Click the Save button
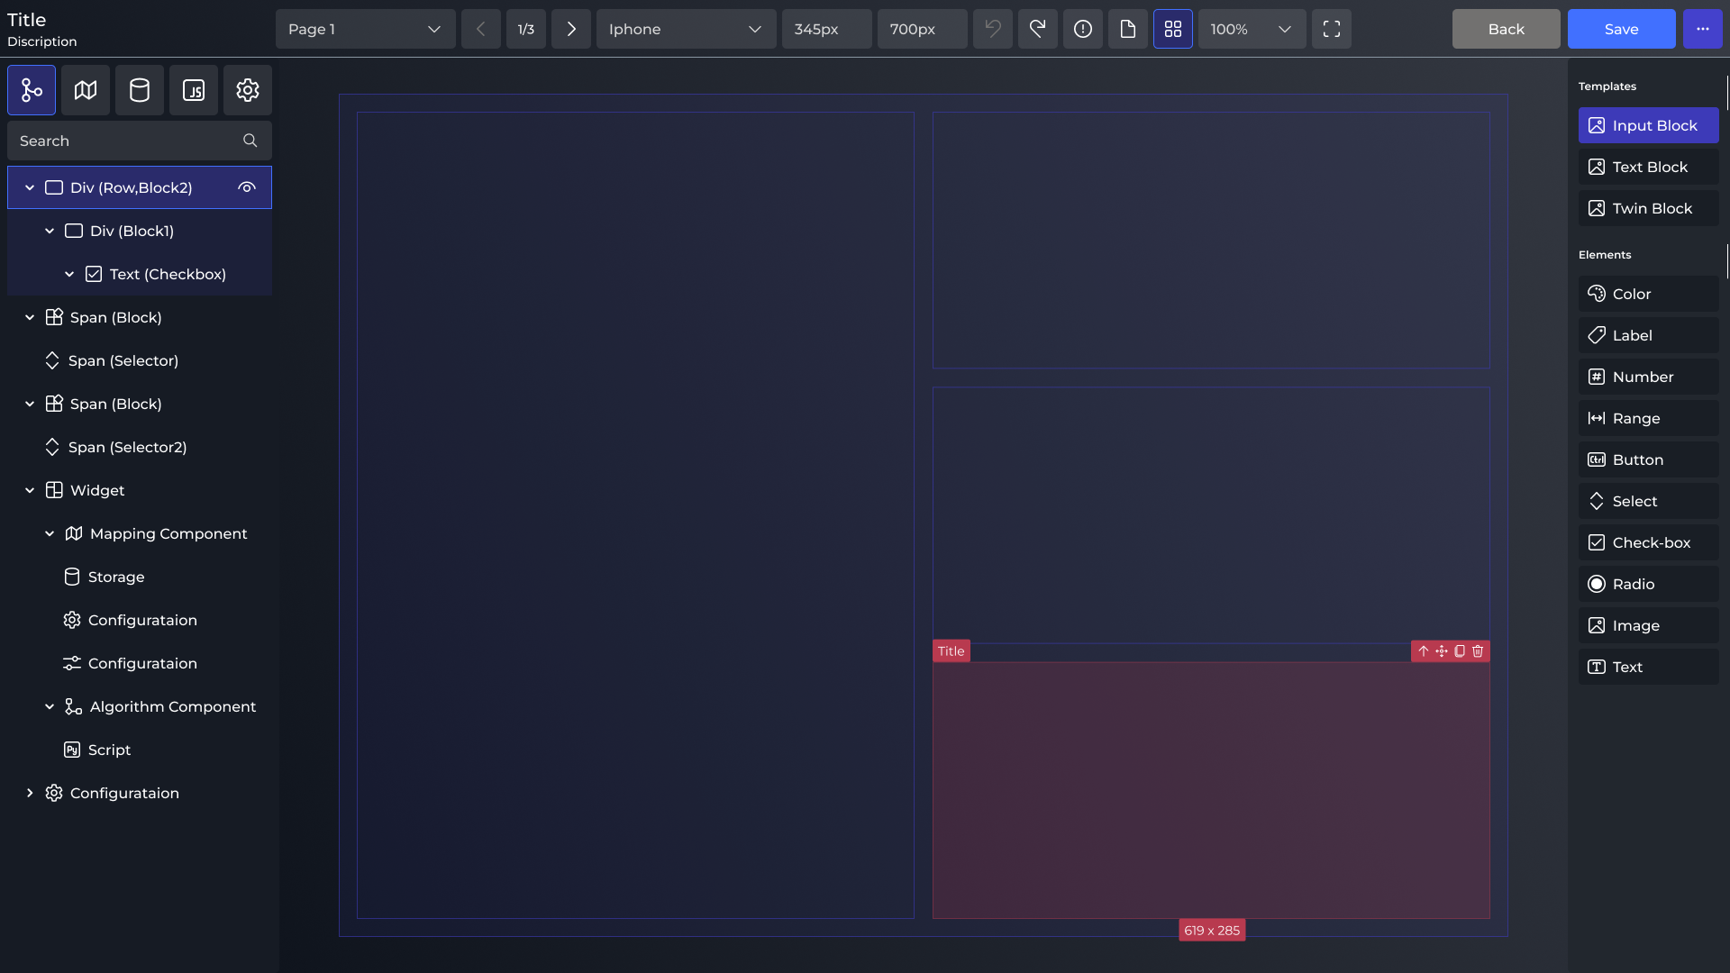Viewport: 1730px width, 973px height. [1622, 29]
